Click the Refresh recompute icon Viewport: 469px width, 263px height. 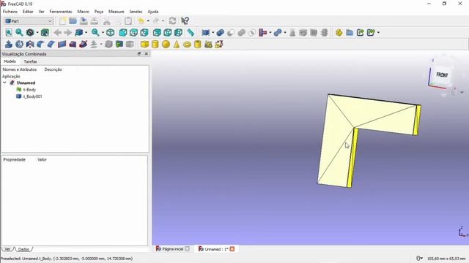click(172, 21)
